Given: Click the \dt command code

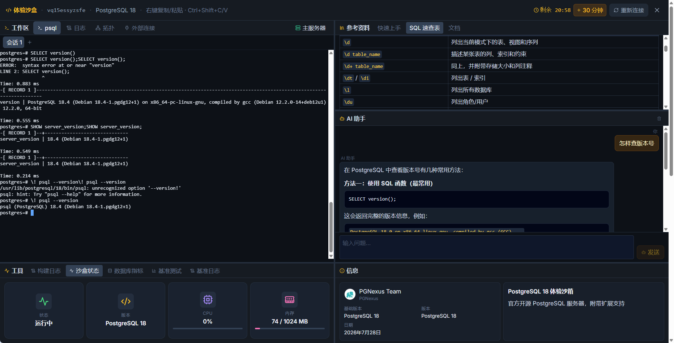Looking at the screenshot, I should pyautogui.click(x=348, y=78).
